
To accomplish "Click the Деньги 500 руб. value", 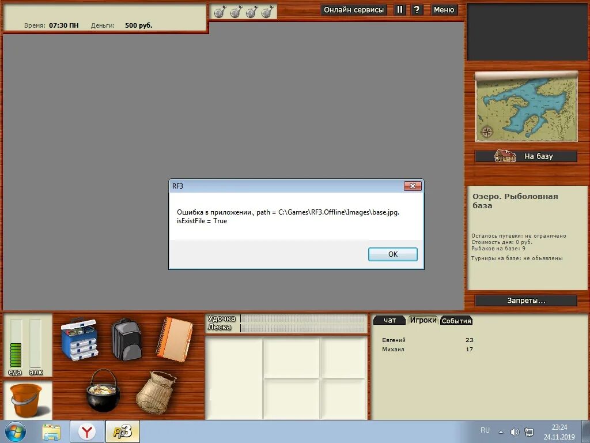I will pyautogui.click(x=138, y=25).
